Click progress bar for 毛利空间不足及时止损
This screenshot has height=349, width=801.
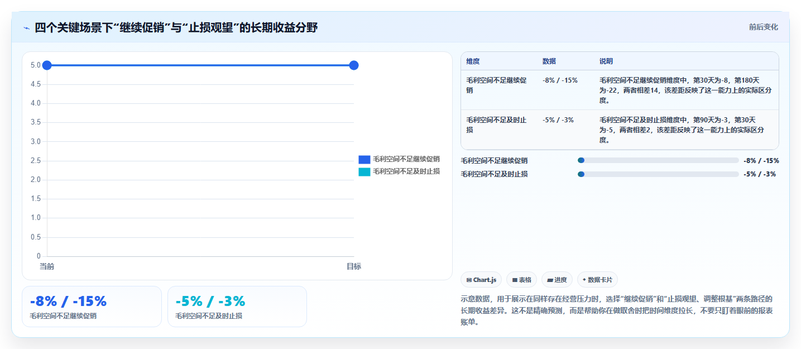[x=658, y=174]
